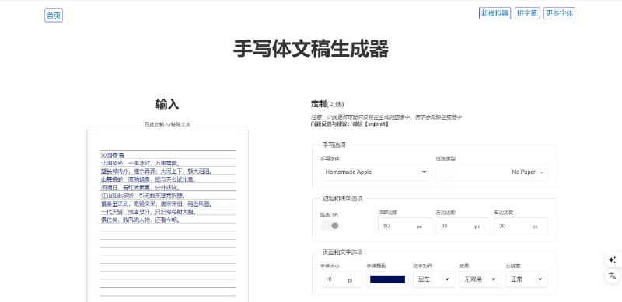Open the translate icon at right edge
The image size is (622, 302).
[x=612, y=276]
